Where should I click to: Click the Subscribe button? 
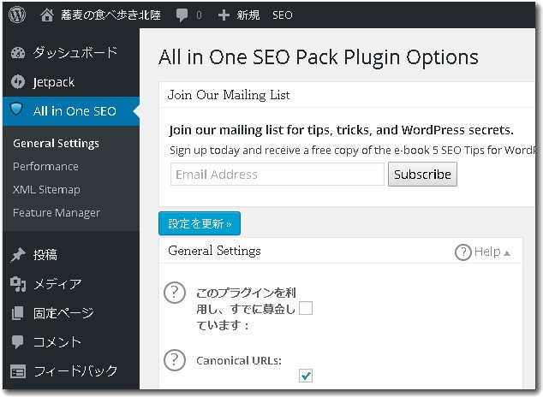(422, 175)
